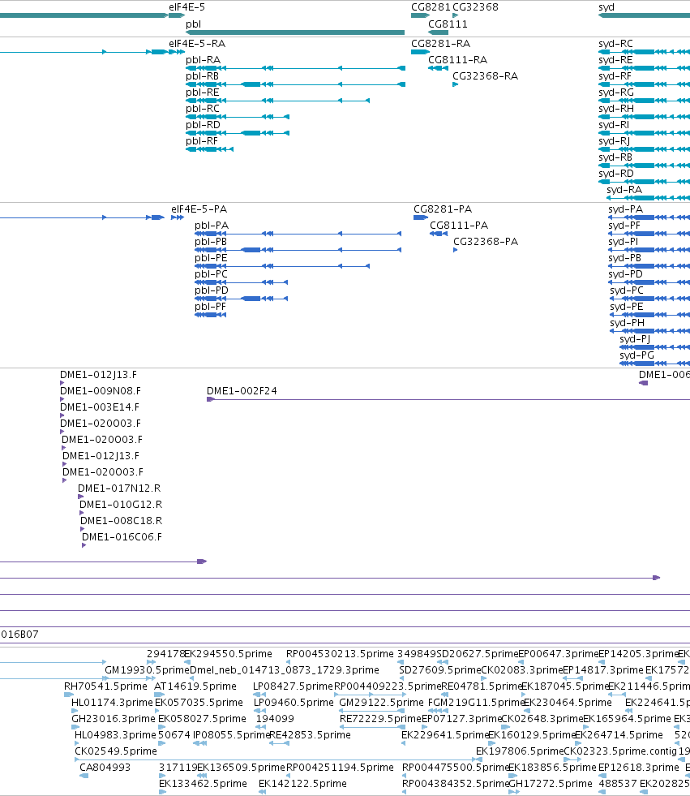Click the syd-RA transcript label
Image resolution: width=690 pixels, height=796 pixels.
tap(624, 190)
